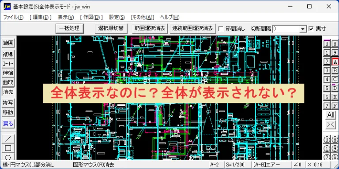Choose the 面取 chamfer tool

(x=8, y=82)
